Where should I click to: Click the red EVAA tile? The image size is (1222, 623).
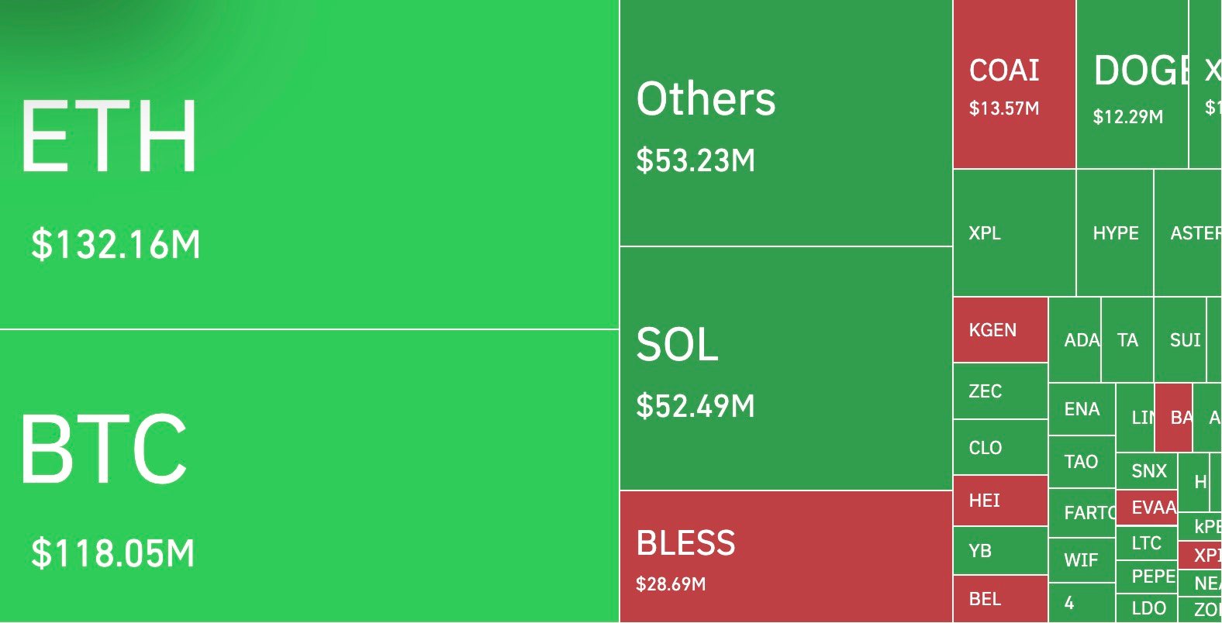(1148, 508)
